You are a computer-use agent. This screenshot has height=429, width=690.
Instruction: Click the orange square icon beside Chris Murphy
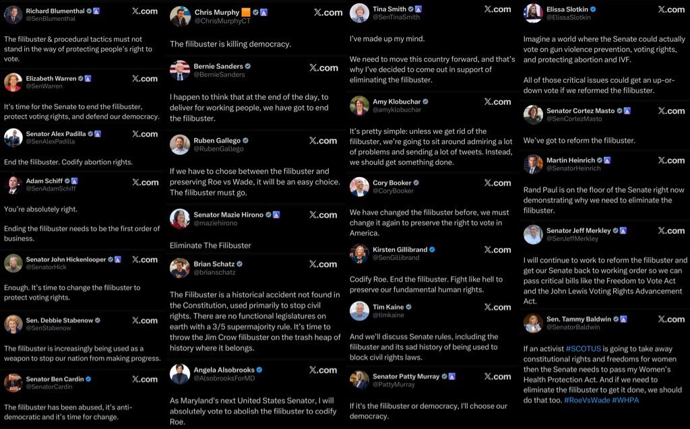click(246, 12)
